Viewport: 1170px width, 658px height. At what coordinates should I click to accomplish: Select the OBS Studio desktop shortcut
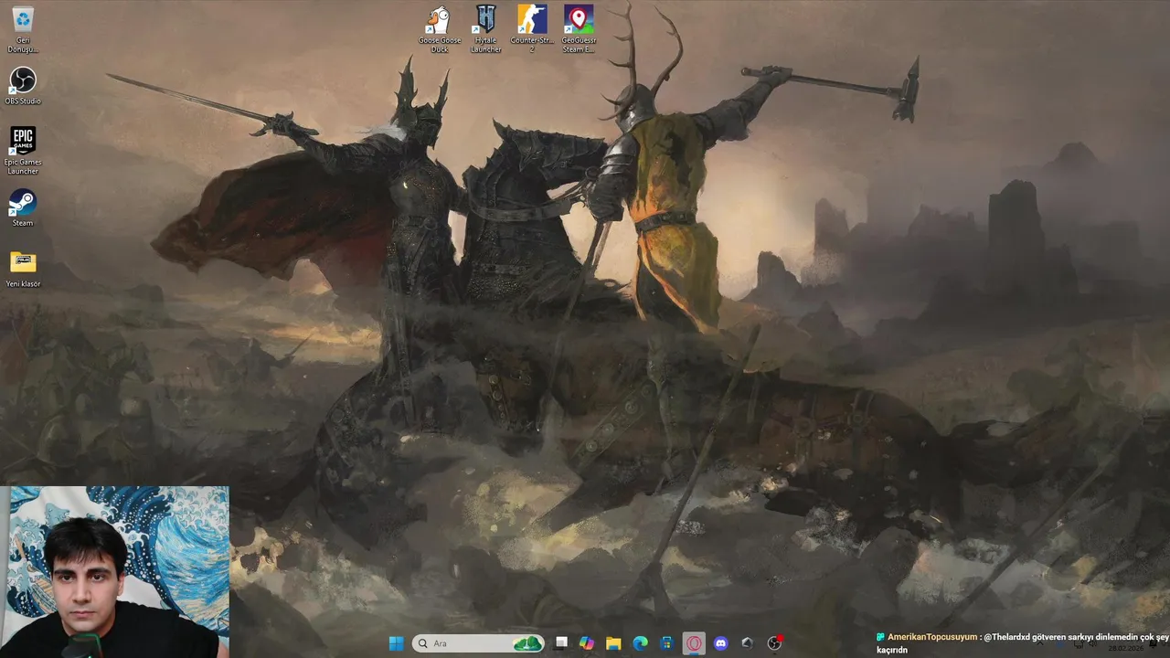pyautogui.click(x=23, y=86)
